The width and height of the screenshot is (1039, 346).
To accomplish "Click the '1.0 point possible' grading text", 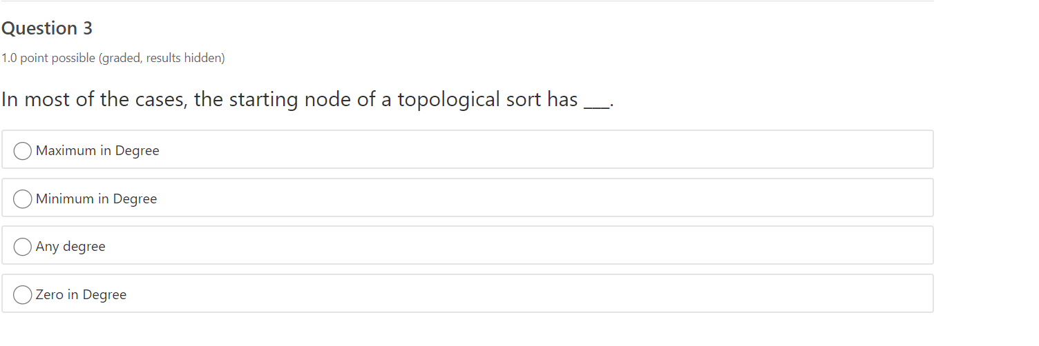I will click(48, 59).
